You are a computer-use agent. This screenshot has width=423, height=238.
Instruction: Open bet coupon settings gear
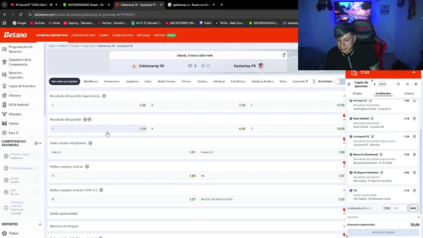416,84
